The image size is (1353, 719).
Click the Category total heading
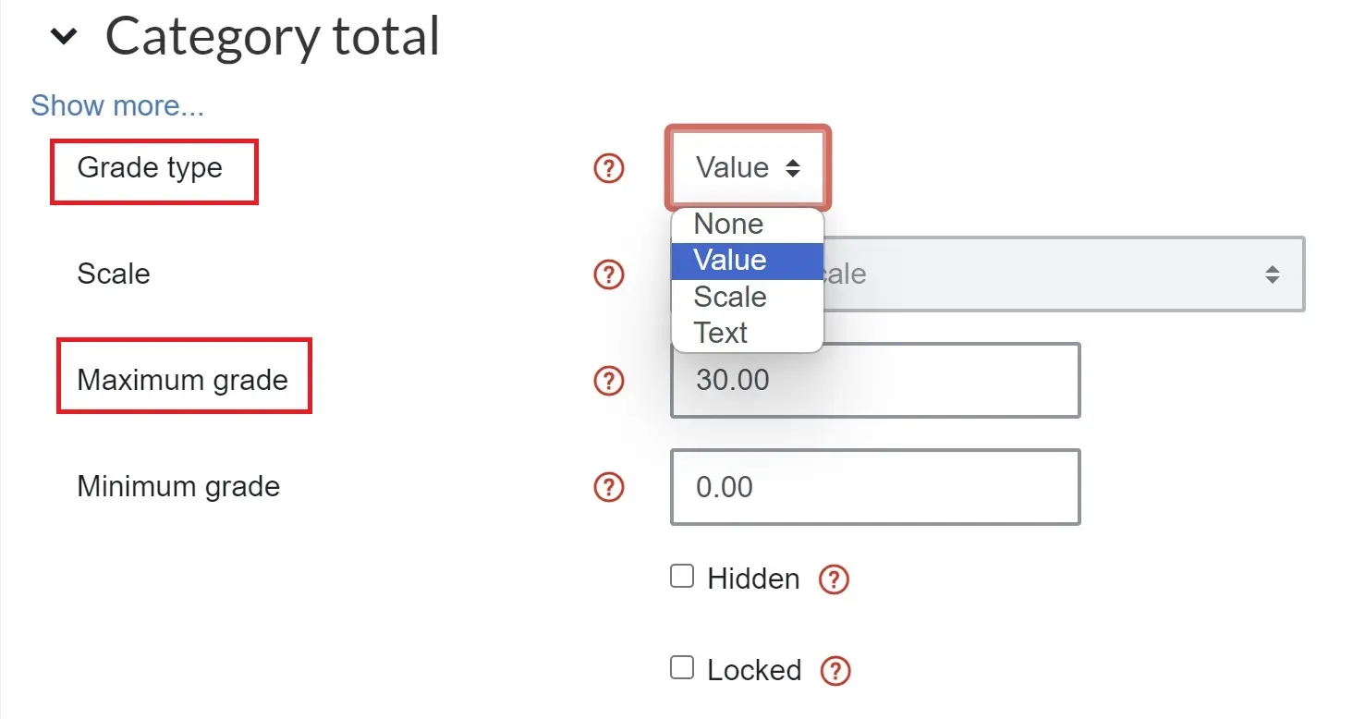273,37
